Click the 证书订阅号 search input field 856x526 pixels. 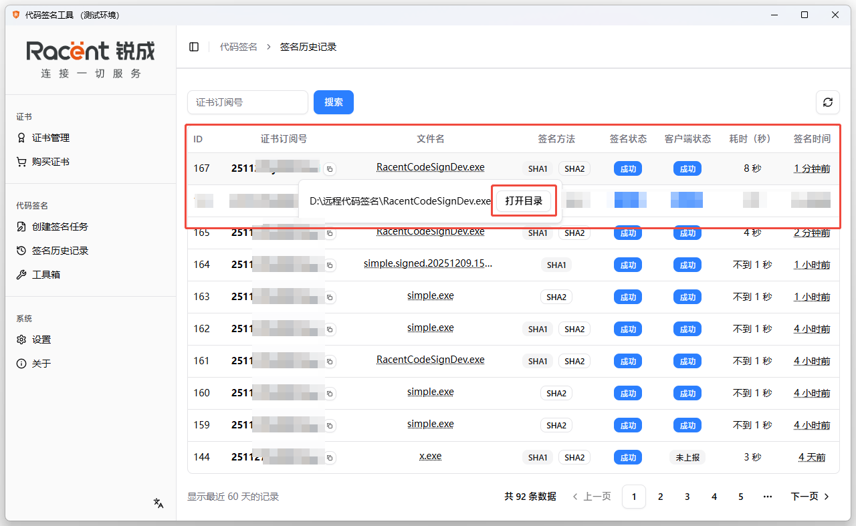(x=247, y=102)
